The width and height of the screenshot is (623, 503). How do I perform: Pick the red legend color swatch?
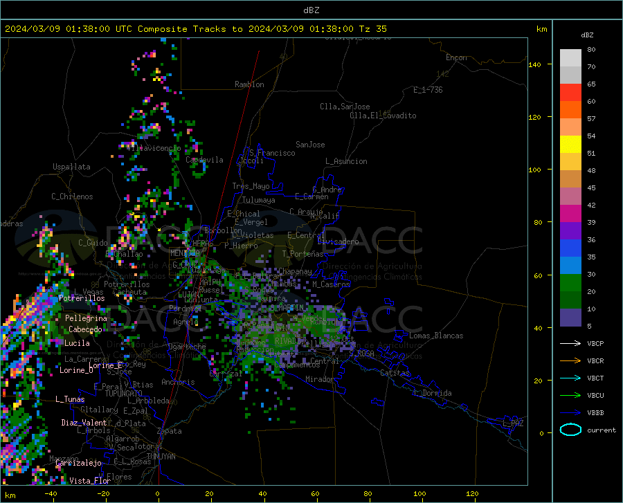570,93
